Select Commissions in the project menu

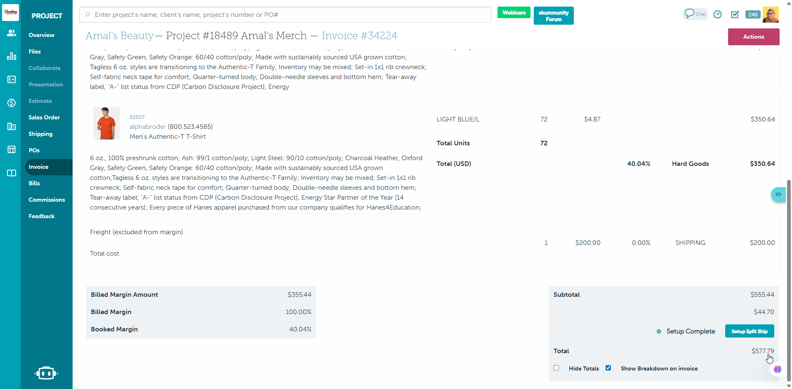coord(47,200)
